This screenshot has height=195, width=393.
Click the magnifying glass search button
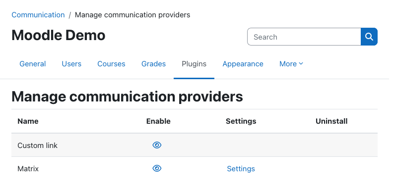369,37
